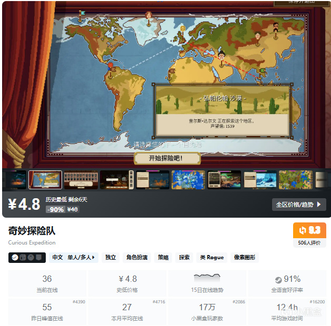Click the 17万 小黑盒玩家数 stat card
Image resolution: width=331 pixels, height=326 pixels.
click(207, 312)
